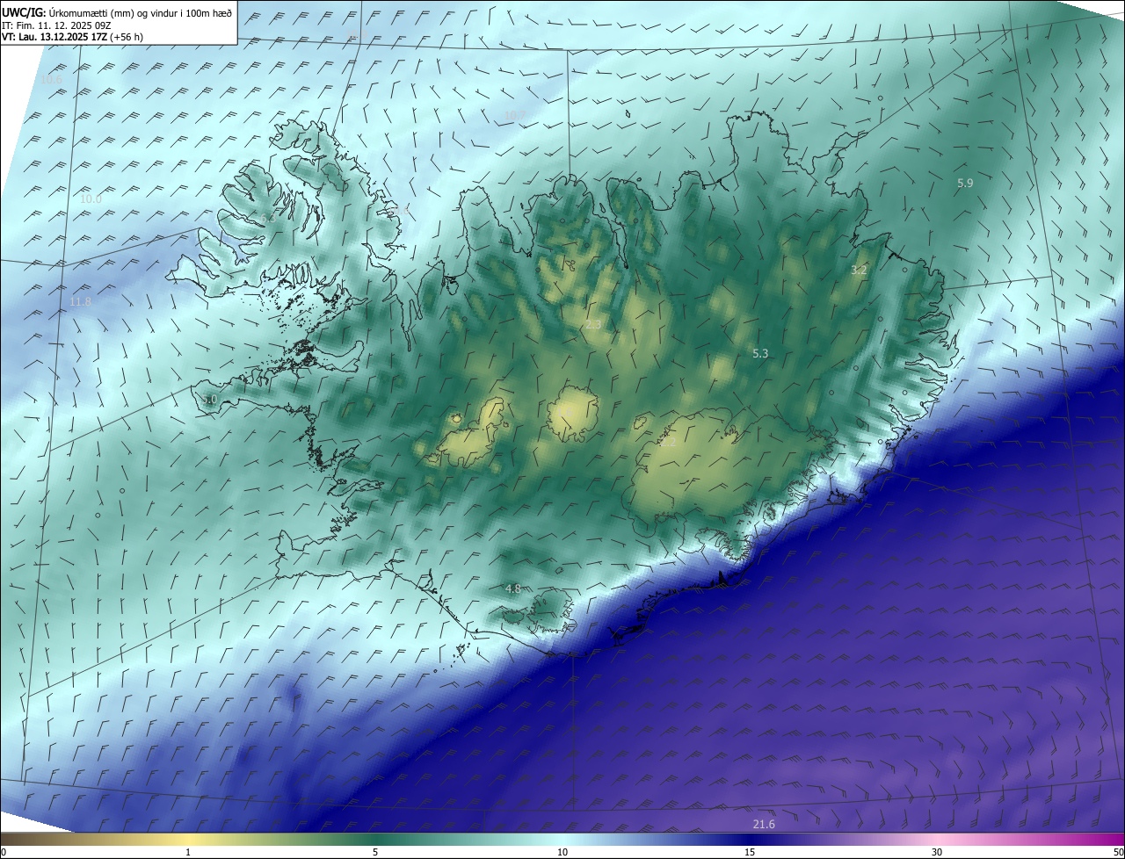Viewport: 1125px width, 859px height.
Task: Click the map value '10.7' north of Iceland
Action: coord(514,116)
